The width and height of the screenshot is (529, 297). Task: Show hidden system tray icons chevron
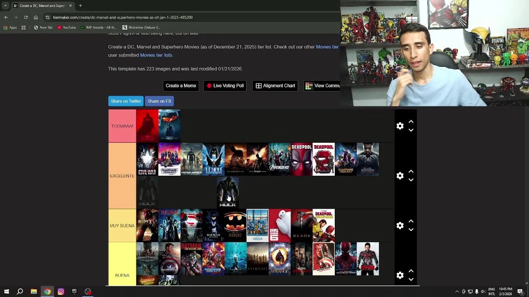coord(457,292)
